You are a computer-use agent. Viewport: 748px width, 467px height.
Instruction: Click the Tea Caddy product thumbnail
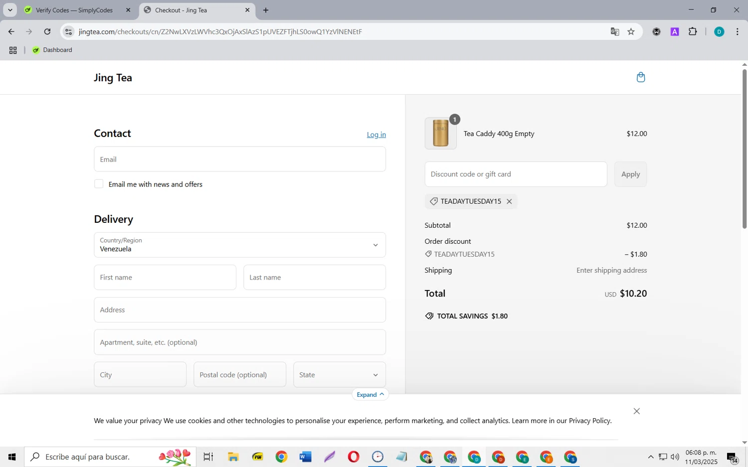(441, 133)
